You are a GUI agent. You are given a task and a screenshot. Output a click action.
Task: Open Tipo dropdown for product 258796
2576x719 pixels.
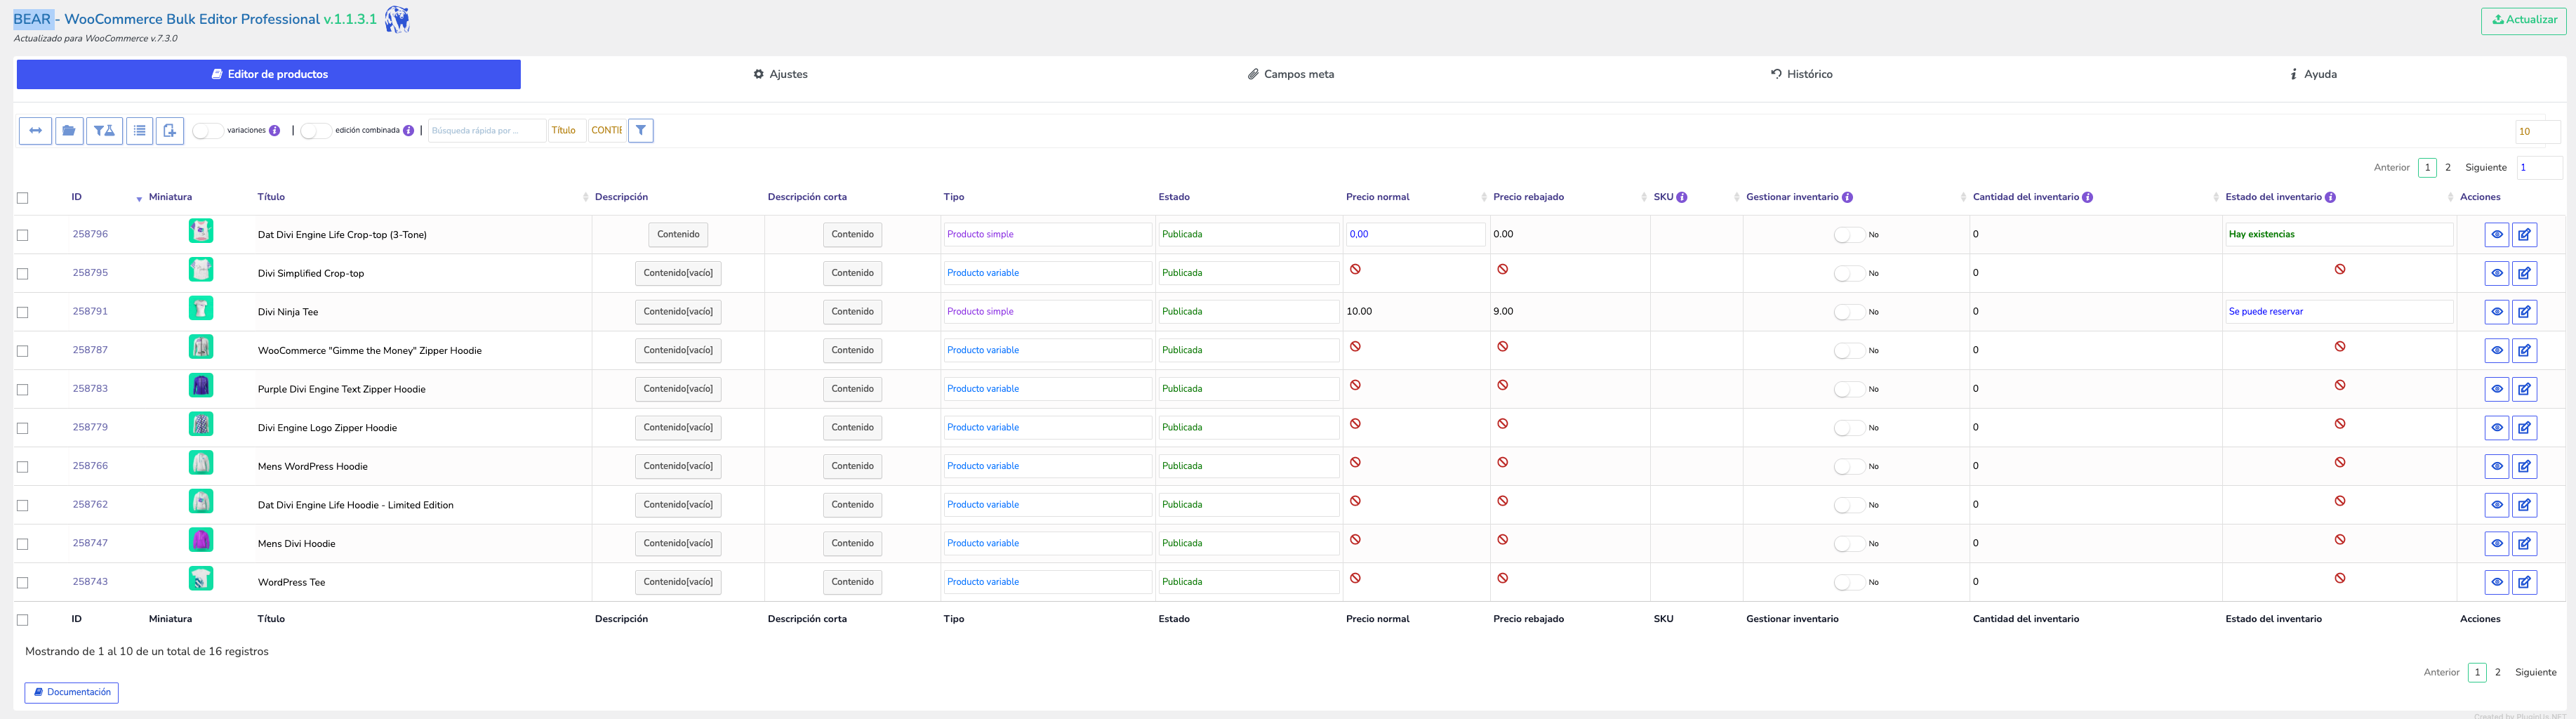(x=1048, y=234)
